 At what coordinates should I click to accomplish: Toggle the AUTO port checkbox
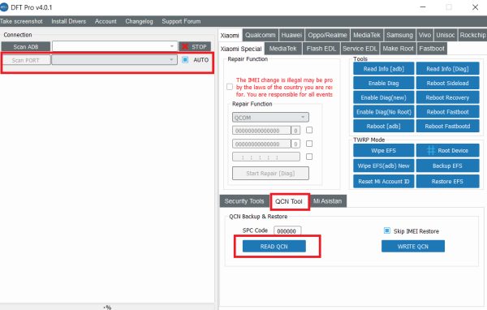click(185, 59)
